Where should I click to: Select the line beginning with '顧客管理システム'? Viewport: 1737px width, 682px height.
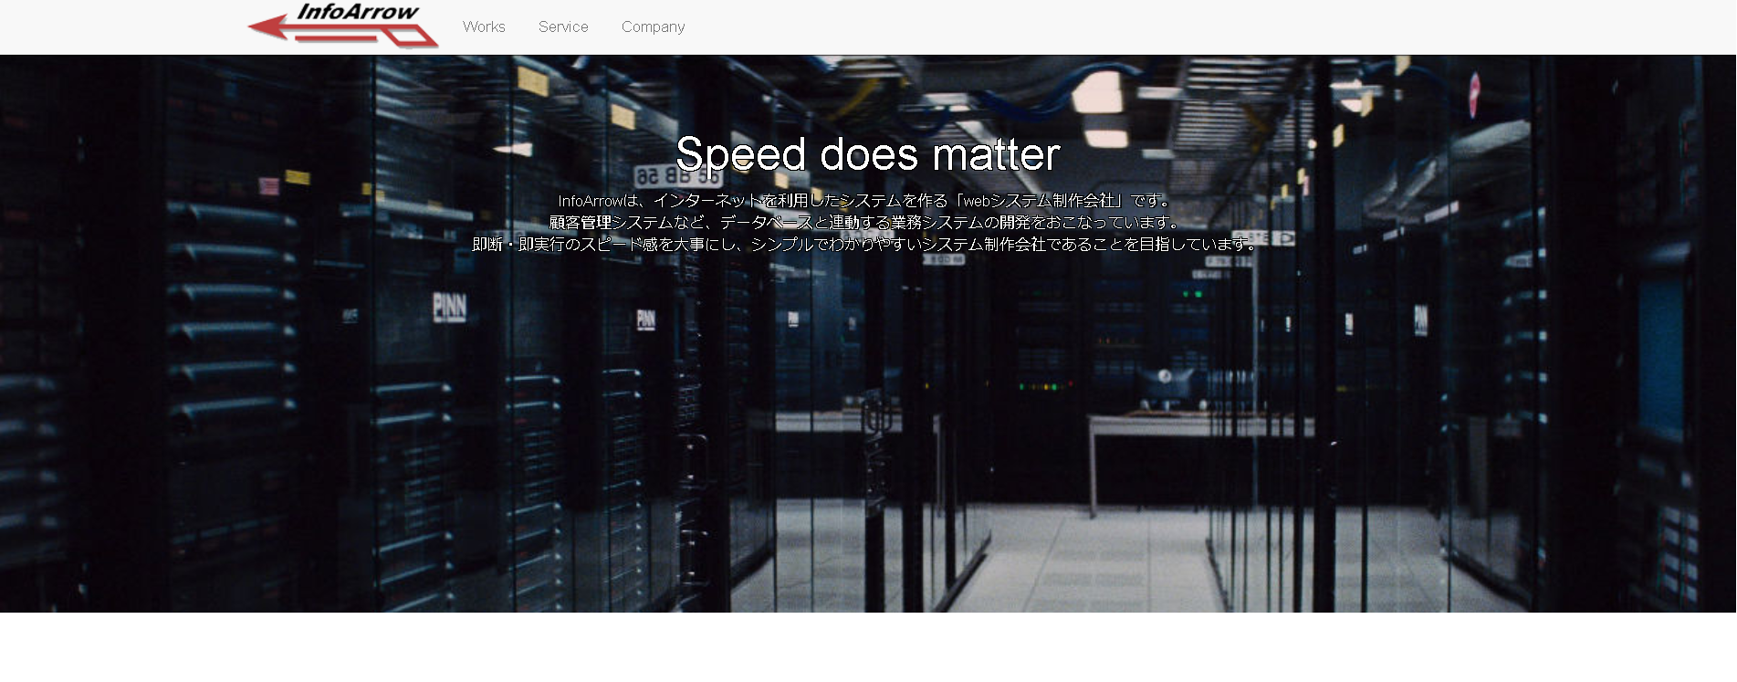(865, 223)
